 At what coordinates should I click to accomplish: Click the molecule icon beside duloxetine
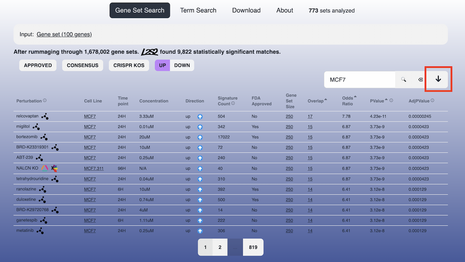tap(42, 200)
